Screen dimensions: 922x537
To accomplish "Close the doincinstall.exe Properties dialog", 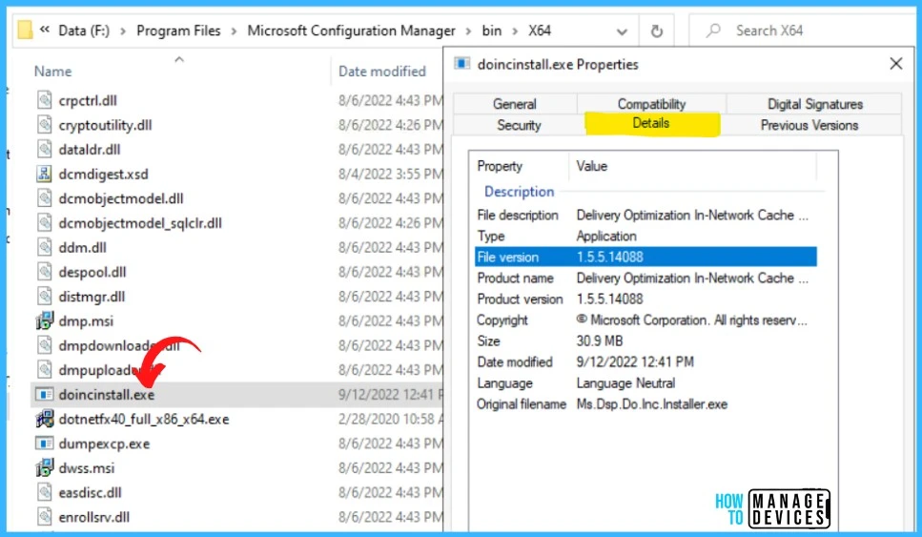I will click(x=896, y=64).
